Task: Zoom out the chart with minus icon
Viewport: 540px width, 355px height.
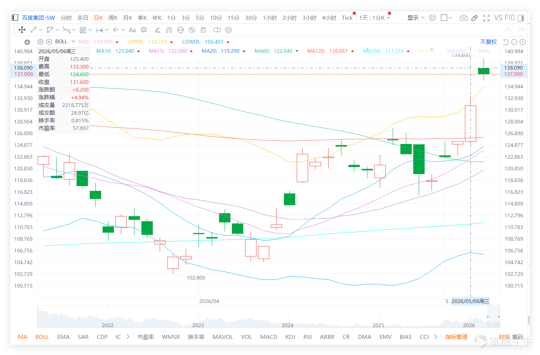Action: [x=514, y=42]
